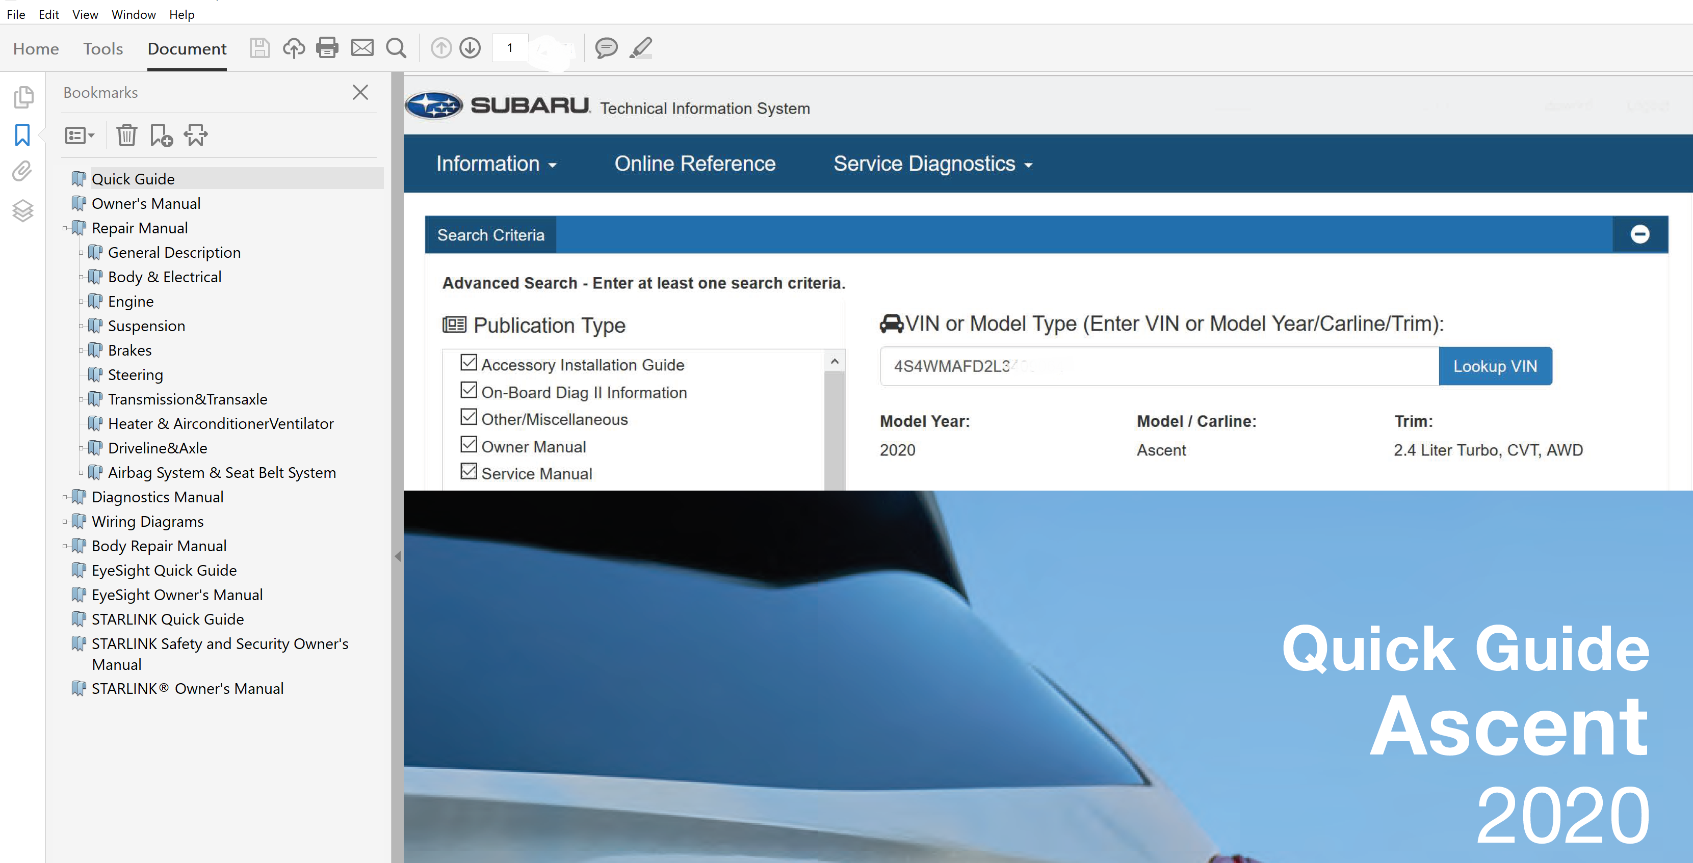Click the VIN input field

[1159, 366]
